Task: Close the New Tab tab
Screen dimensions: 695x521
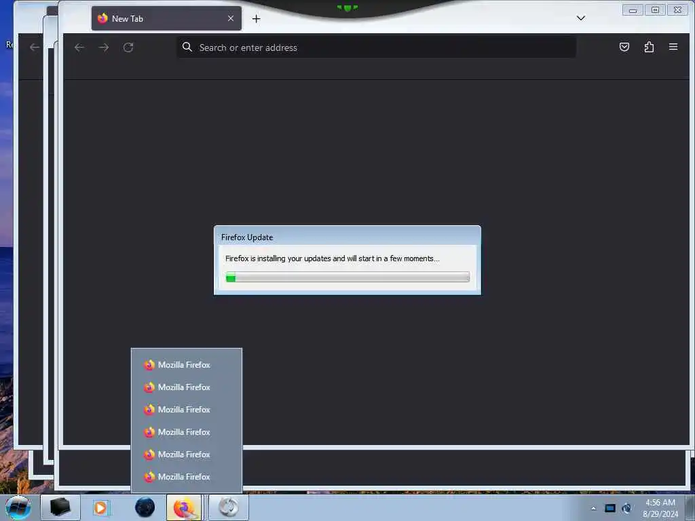Action: (231, 18)
